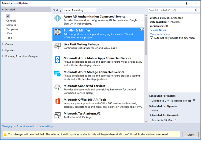Click the Microsoft Office 365 API Tools icon
202x141 pixels.
click(58, 101)
